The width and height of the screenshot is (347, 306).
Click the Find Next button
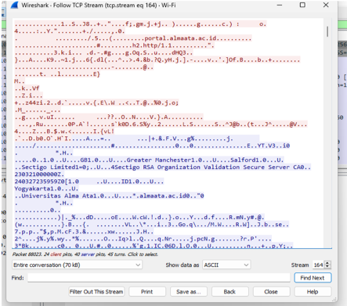(x=313, y=278)
